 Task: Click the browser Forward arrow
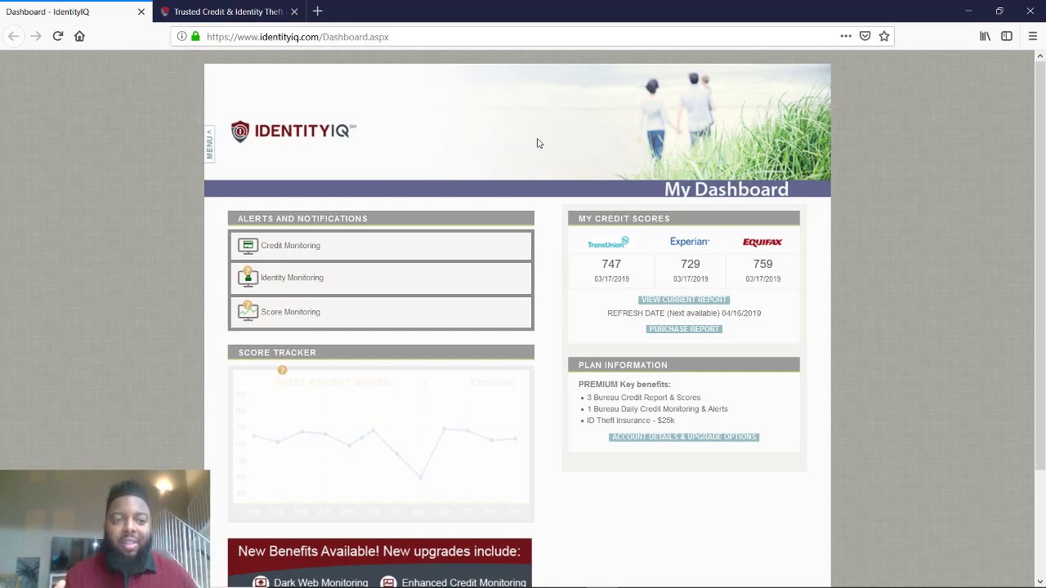35,36
